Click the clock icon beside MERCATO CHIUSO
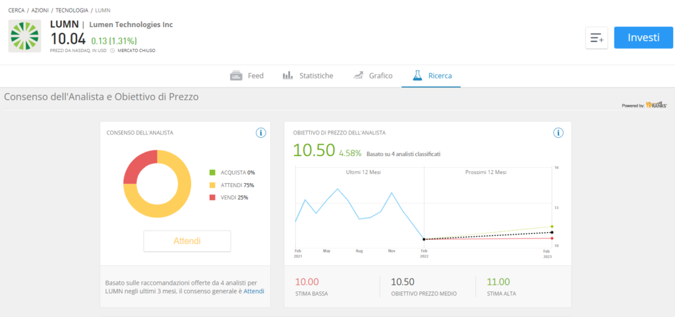Viewport: 675px width, 317px height. pyautogui.click(x=112, y=50)
